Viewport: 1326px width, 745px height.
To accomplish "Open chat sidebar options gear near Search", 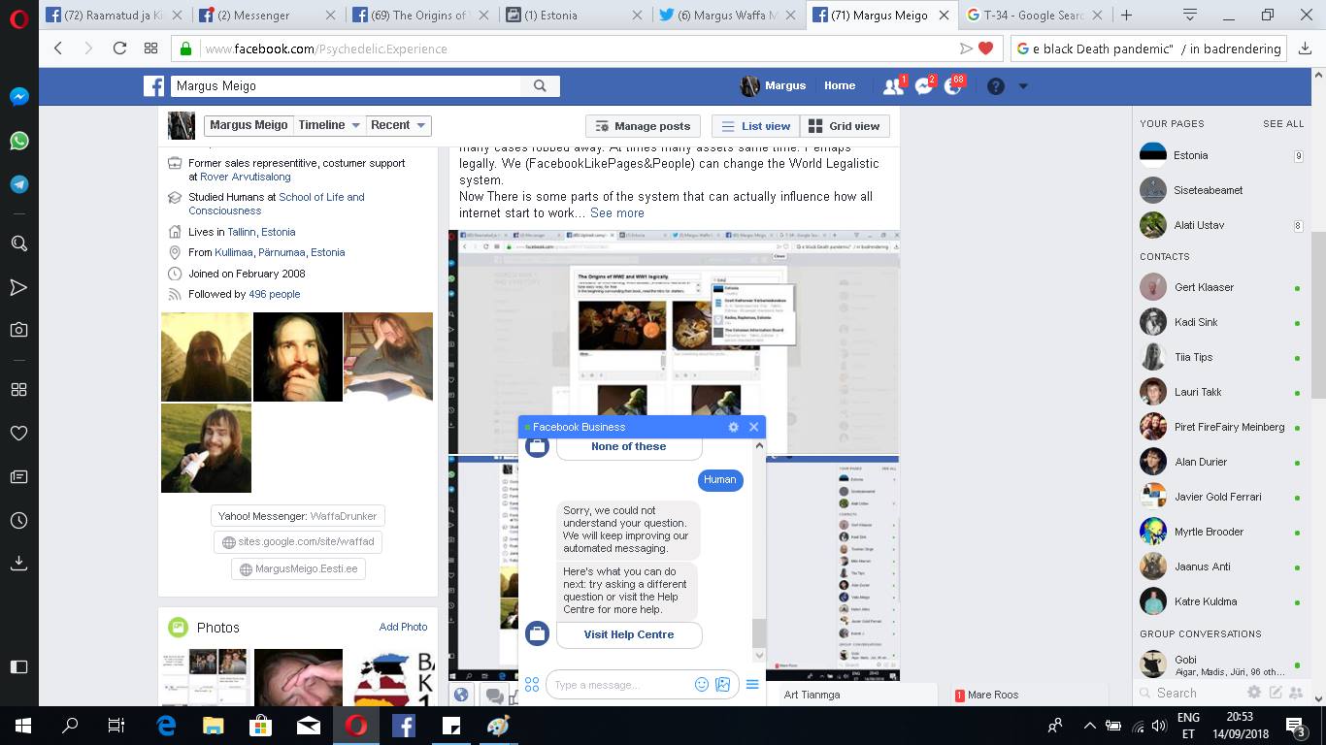I will [1254, 693].
